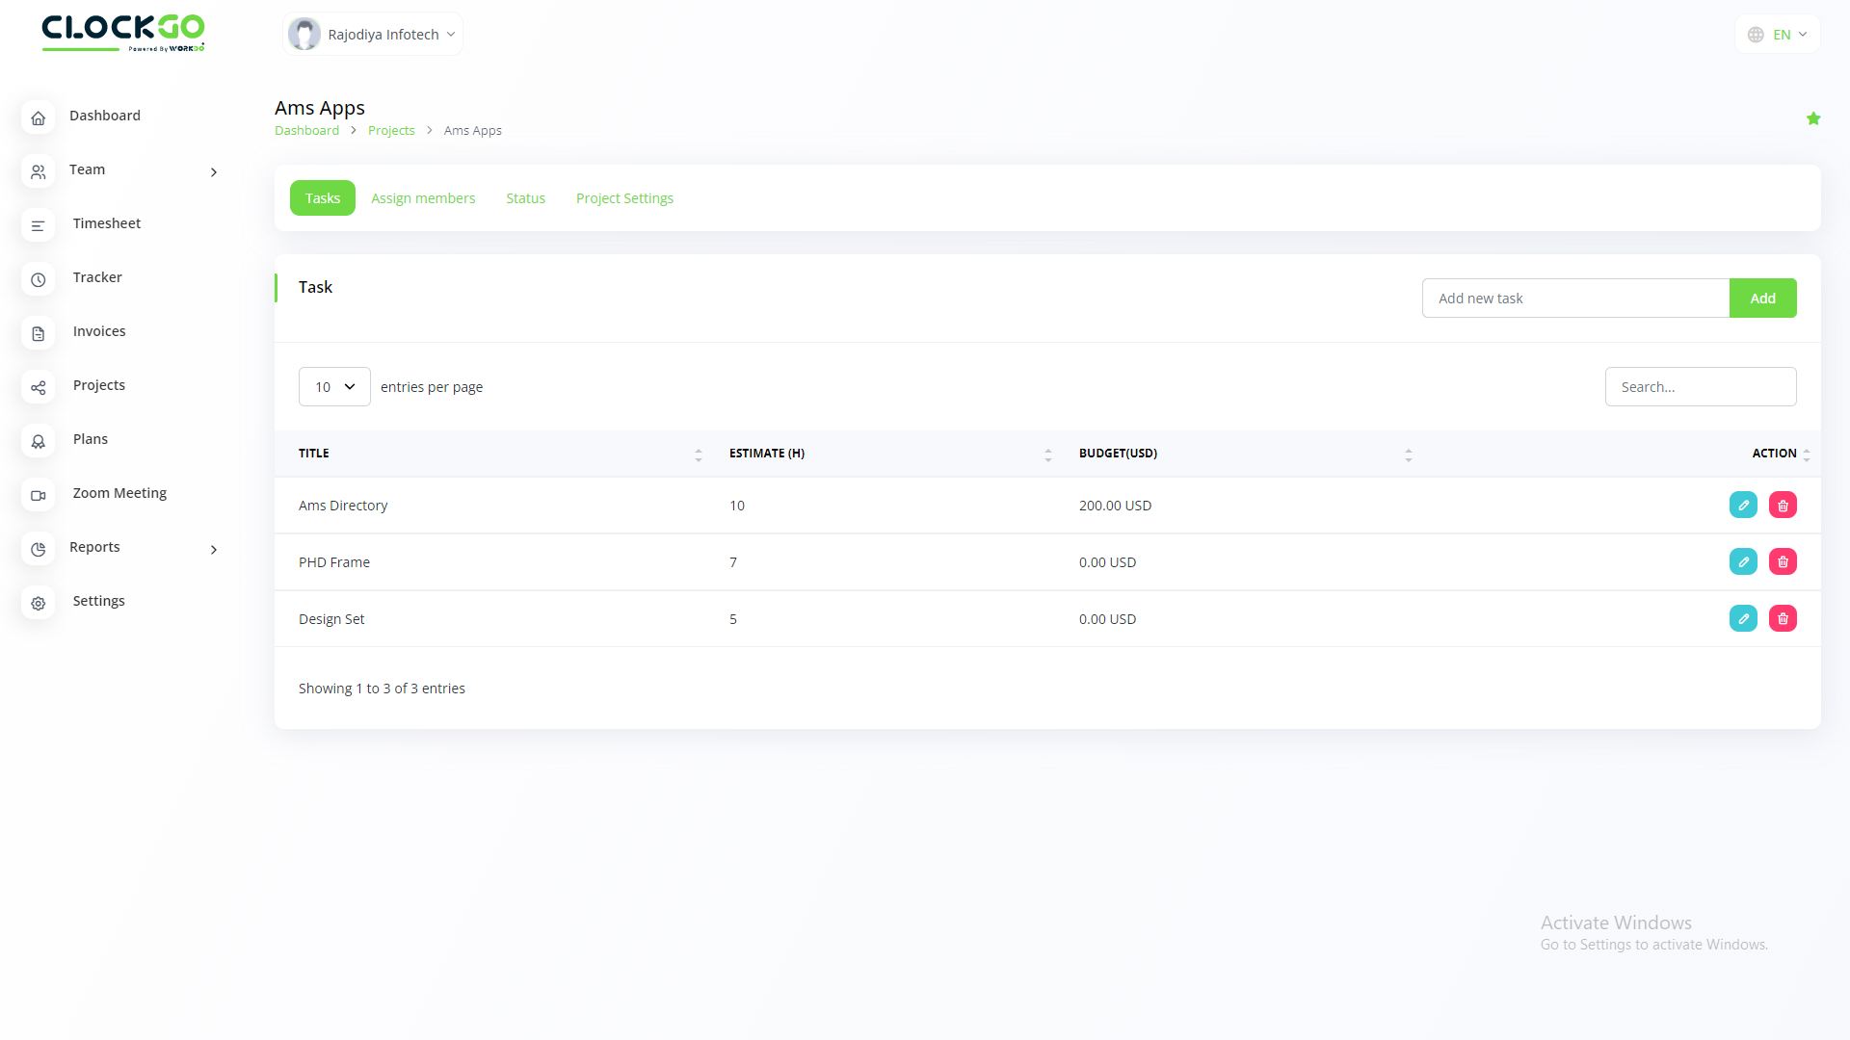Switch to the Assign members tab
1850x1040 pixels.
pyautogui.click(x=423, y=198)
